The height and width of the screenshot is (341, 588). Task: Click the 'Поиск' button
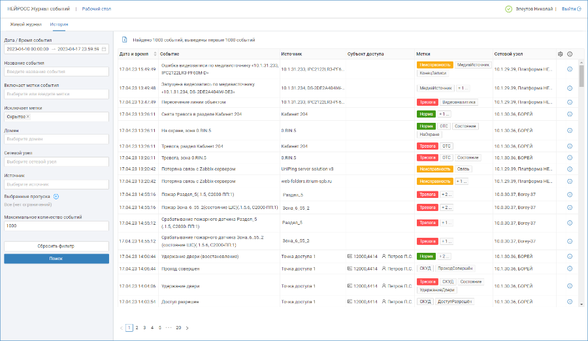(x=57, y=259)
